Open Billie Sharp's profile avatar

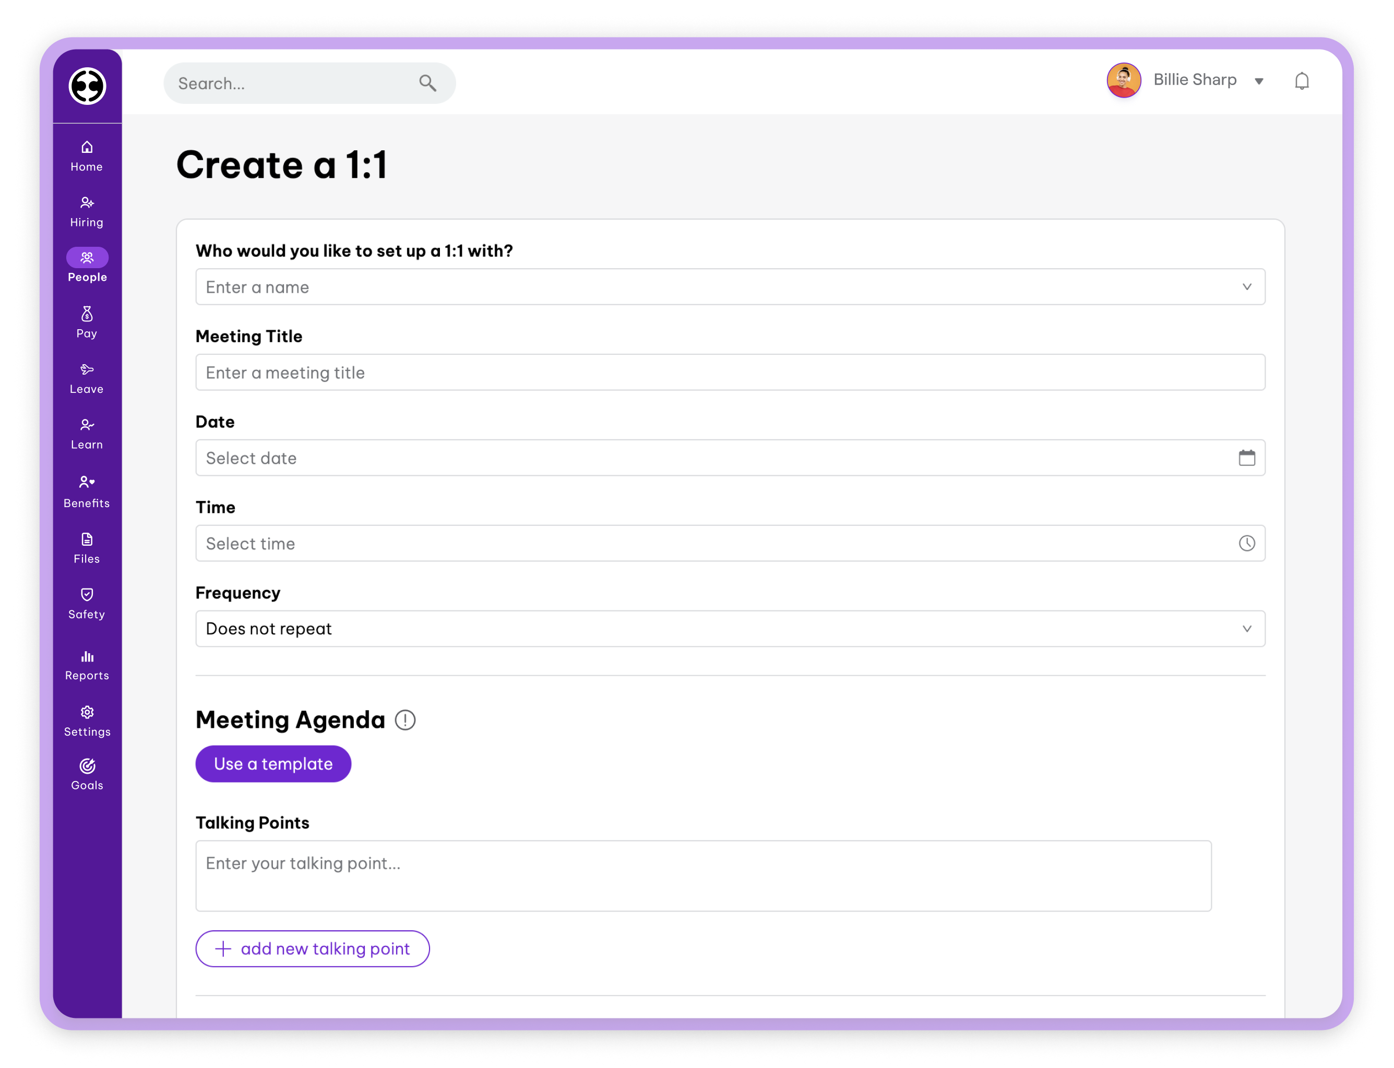pos(1124,80)
